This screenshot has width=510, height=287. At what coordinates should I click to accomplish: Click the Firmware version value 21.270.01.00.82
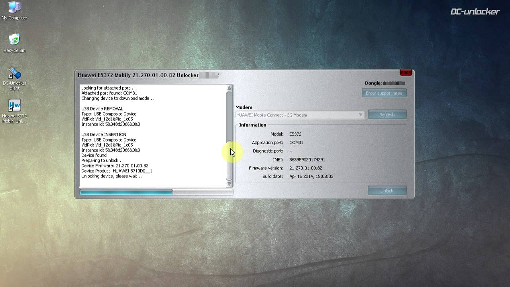pyautogui.click(x=306, y=168)
